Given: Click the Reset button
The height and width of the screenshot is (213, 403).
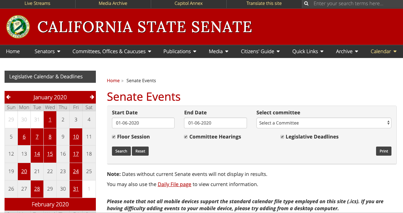Looking at the screenshot, I should [140, 151].
